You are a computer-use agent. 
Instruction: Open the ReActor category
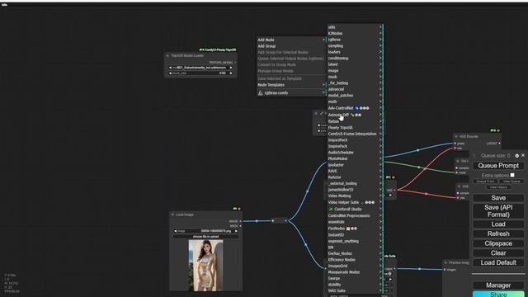tap(355, 177)
